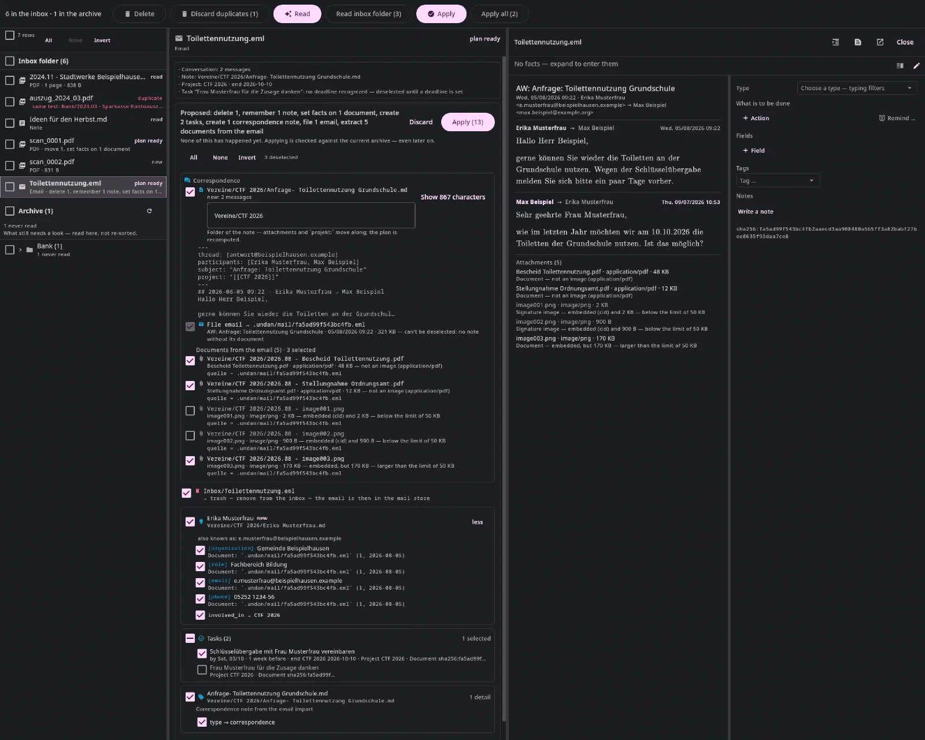Select the auszug_2024_03.pdf row checkbox
925x740 pixels.
click(10, 102)
